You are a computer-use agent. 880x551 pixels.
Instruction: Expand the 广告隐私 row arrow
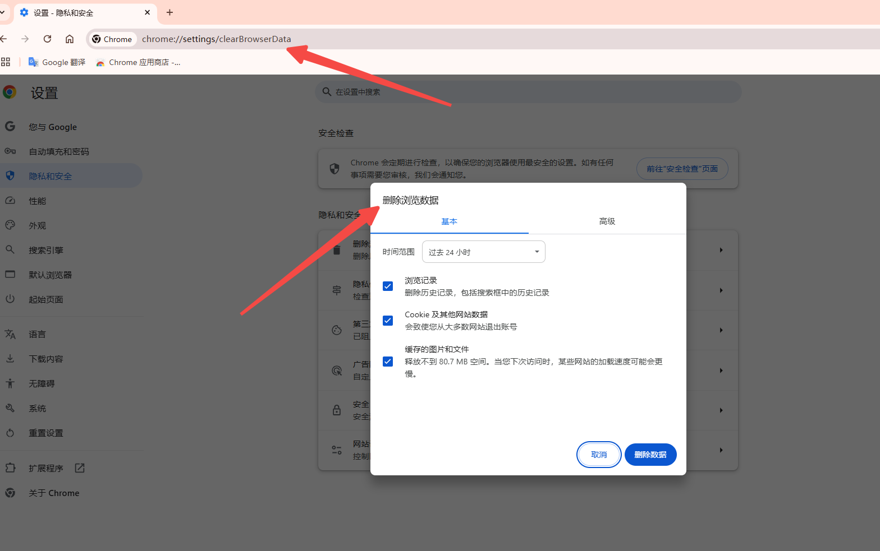pos(721,371)
